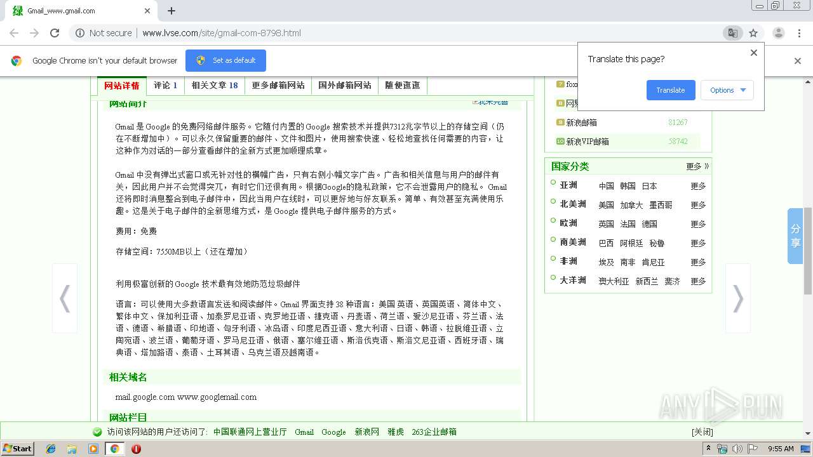Click the page vertical scrollbar
This screenshot has width=813, height=457.
[x=808, y=251]
